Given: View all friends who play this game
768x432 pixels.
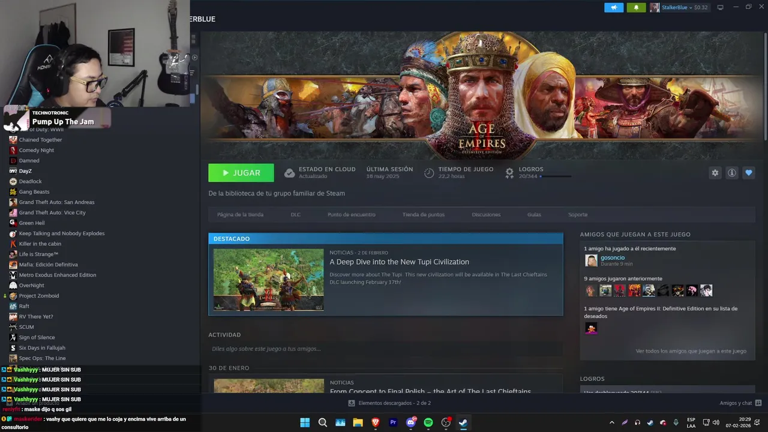Looking at the screenshot, I should click(x=691, y=351).
